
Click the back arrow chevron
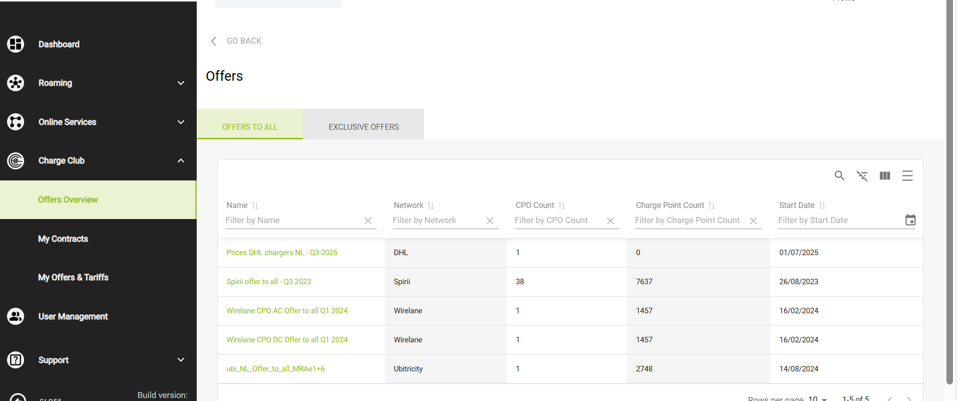point(214,41)
